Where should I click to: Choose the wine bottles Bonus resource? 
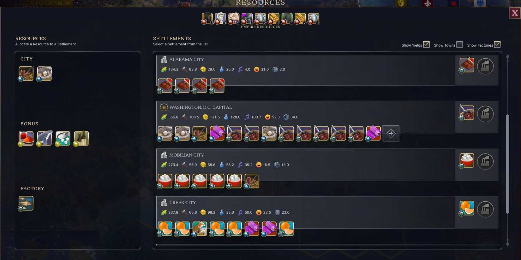[x=81, y=138]
